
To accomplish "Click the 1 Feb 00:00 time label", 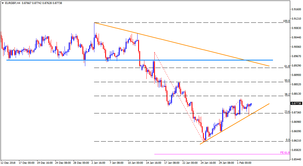I will [244, 163].
